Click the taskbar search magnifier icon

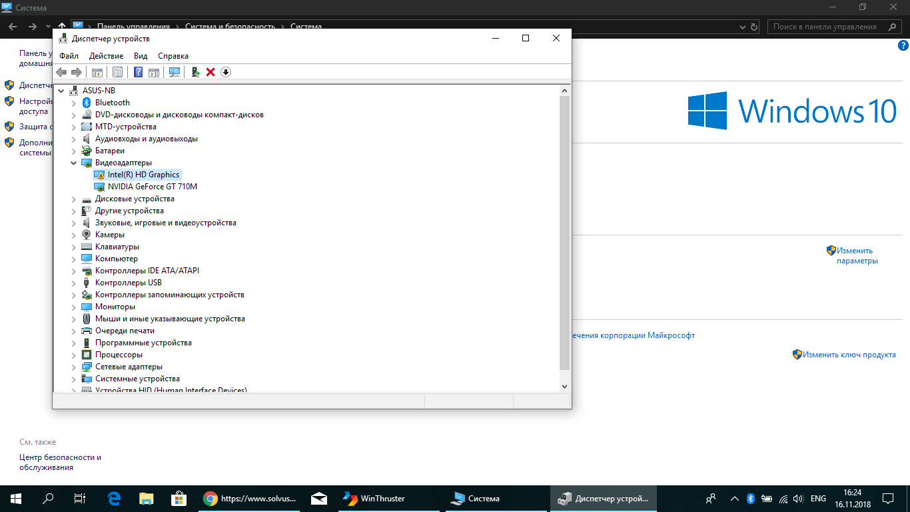[48, 498]
